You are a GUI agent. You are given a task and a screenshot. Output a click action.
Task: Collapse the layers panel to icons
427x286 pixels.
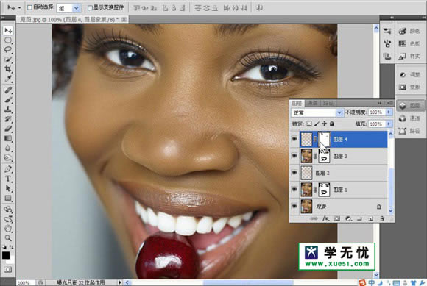(x=379, y=103)
